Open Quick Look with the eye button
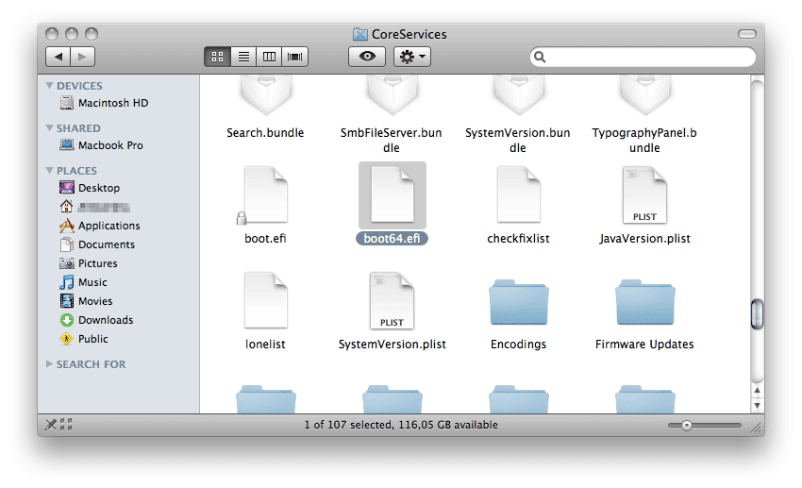The width and height of the screenshot is (802, 488). tap(367, 57)
